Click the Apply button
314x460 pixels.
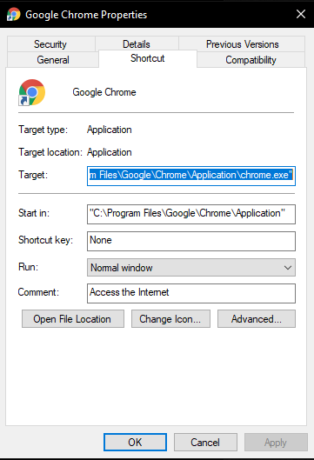tap(276, 442)
